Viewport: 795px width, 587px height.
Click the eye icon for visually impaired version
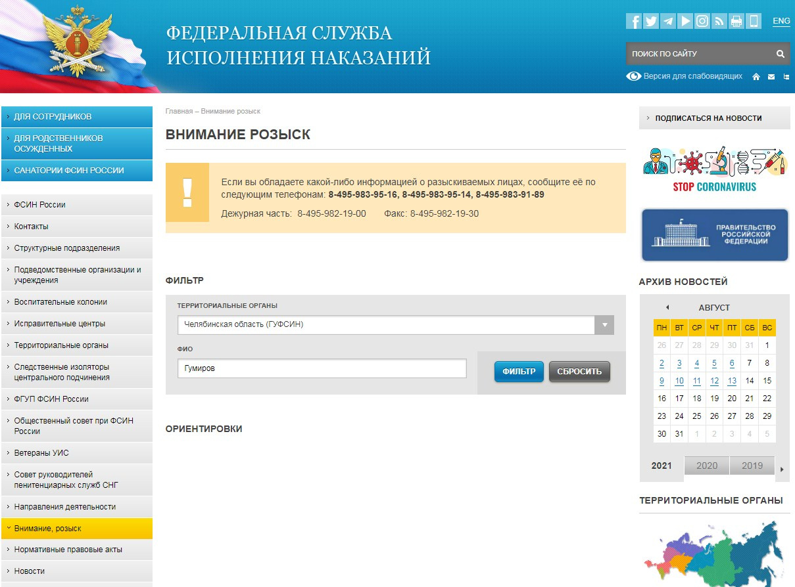[634, 76]
